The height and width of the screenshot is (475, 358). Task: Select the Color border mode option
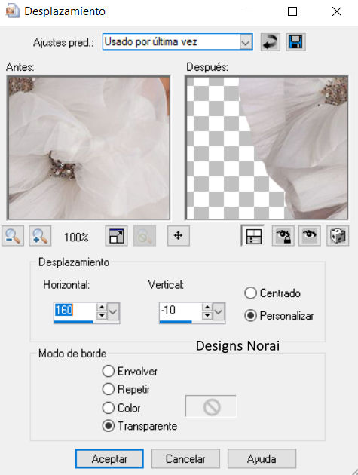[x=108, y=408]
